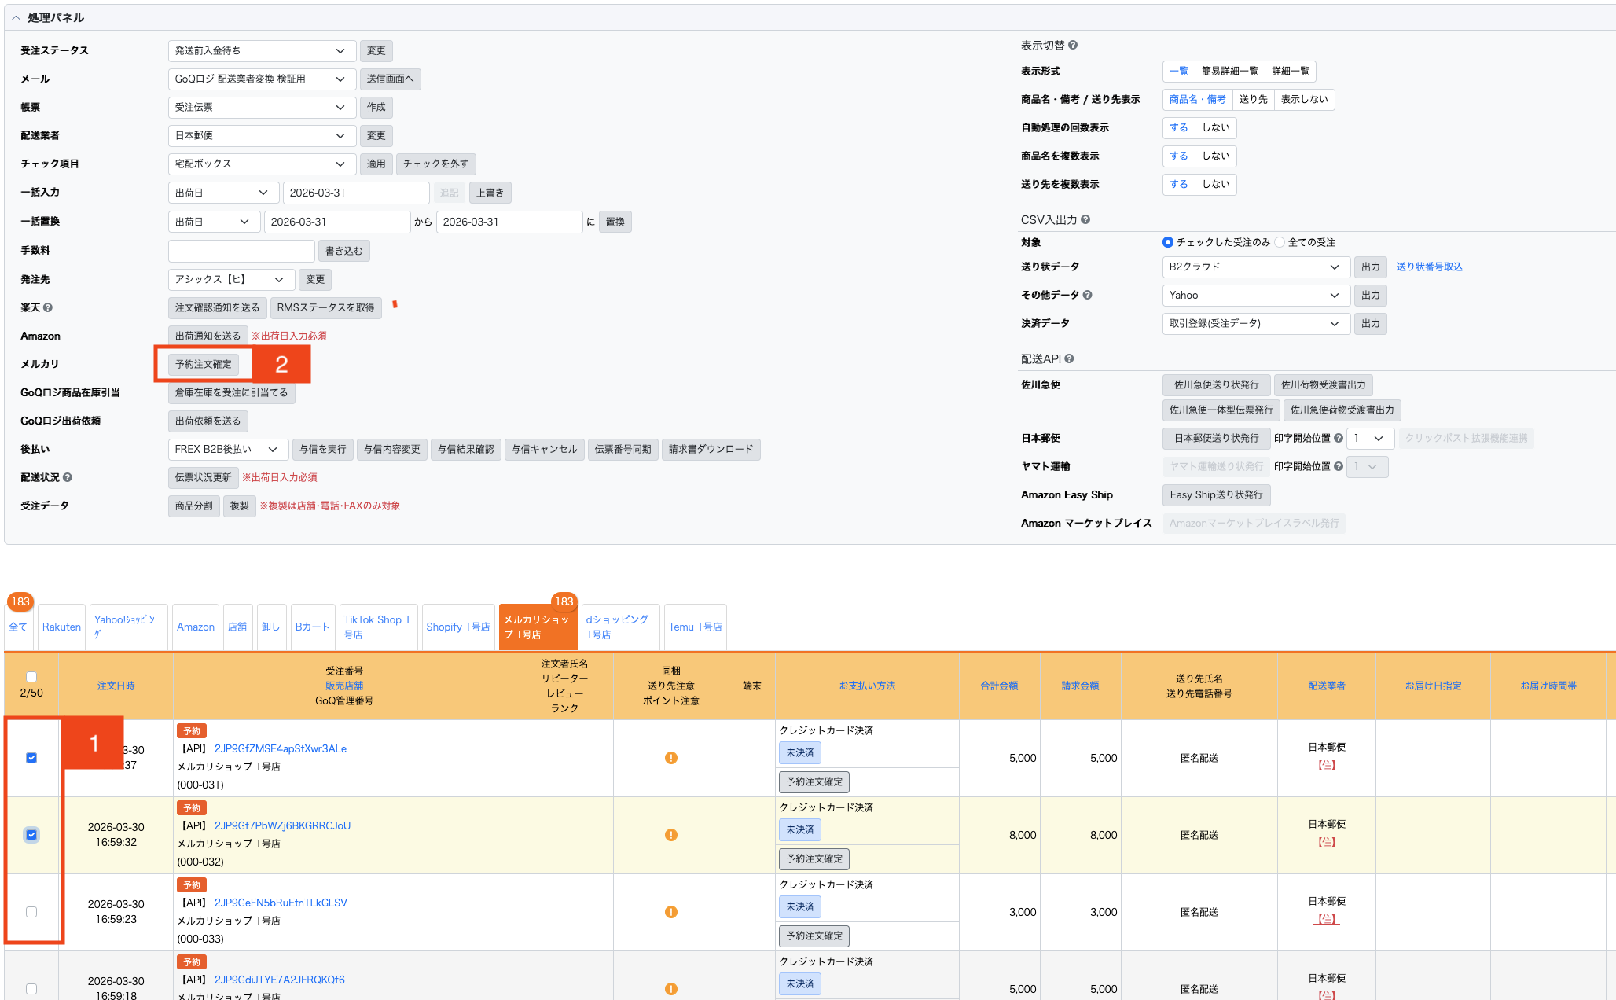The height and width of the screenshot is (1000, 1616).
Task: Click help icon beside その他データ
Action: 1087,296
